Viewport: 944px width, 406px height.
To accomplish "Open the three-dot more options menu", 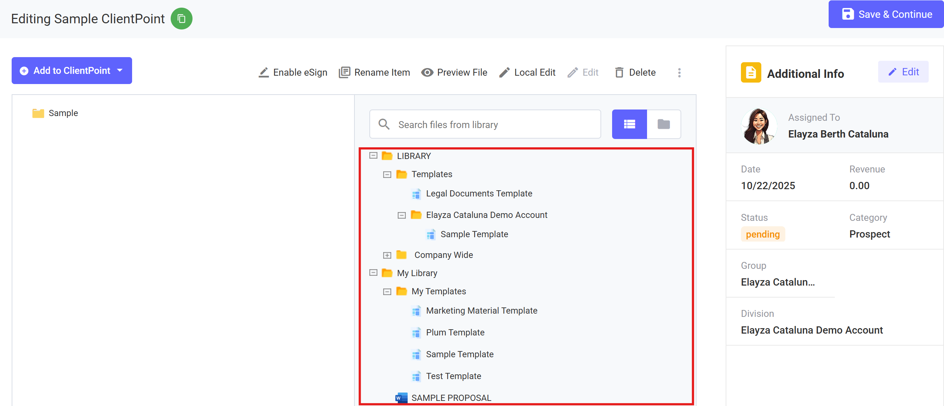I will click(679, 72).
